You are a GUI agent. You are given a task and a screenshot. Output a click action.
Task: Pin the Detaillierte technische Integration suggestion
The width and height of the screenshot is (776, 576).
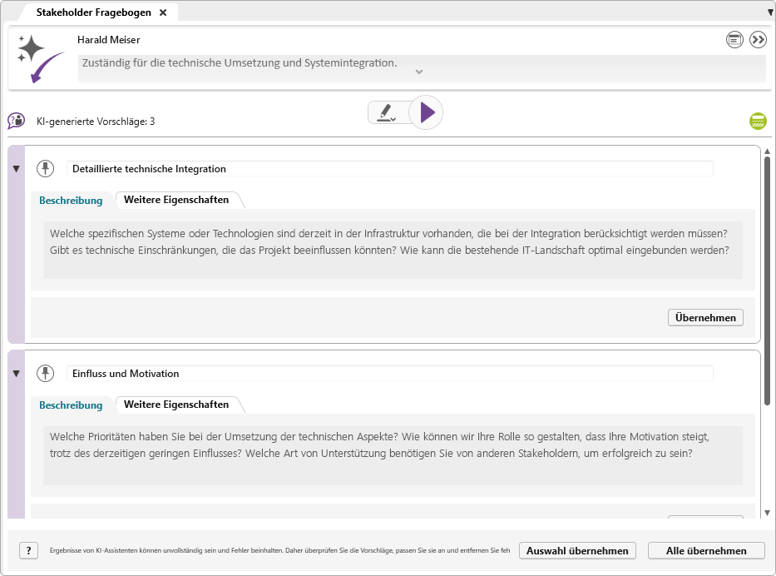click(x=46, y=168)
